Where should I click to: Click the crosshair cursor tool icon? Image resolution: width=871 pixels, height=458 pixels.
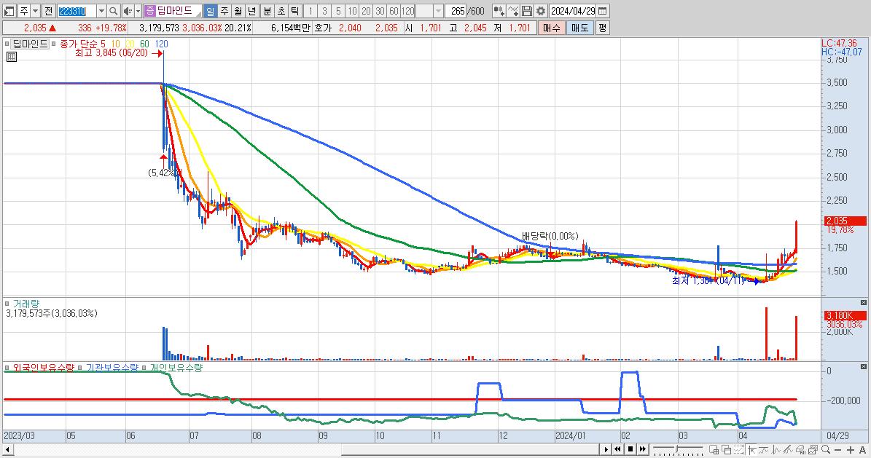(751, 450)
